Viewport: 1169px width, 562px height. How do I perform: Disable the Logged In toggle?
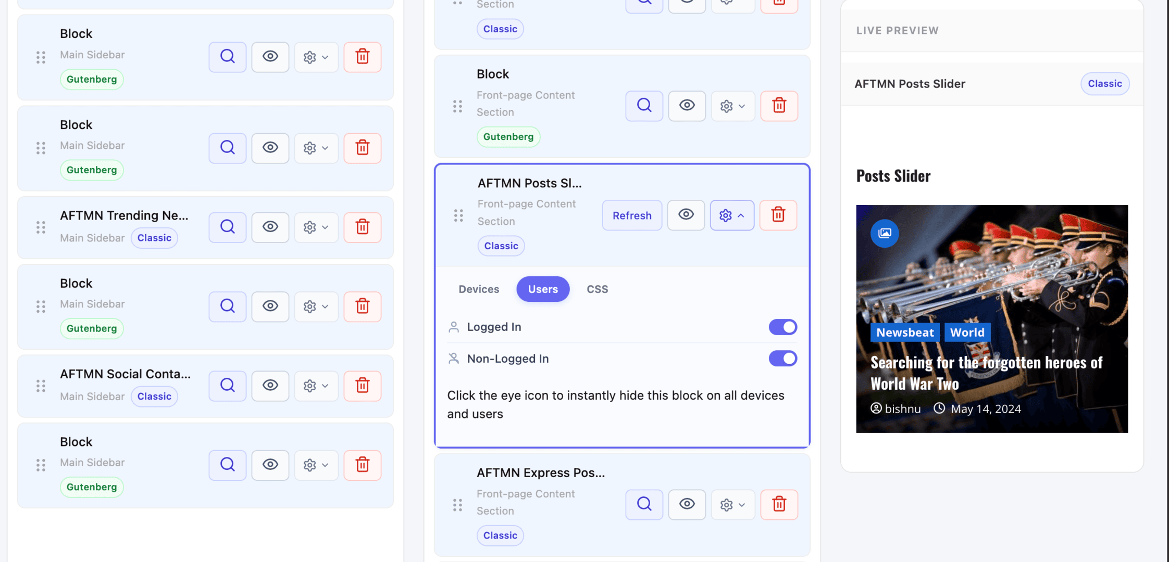click(783, 327)
